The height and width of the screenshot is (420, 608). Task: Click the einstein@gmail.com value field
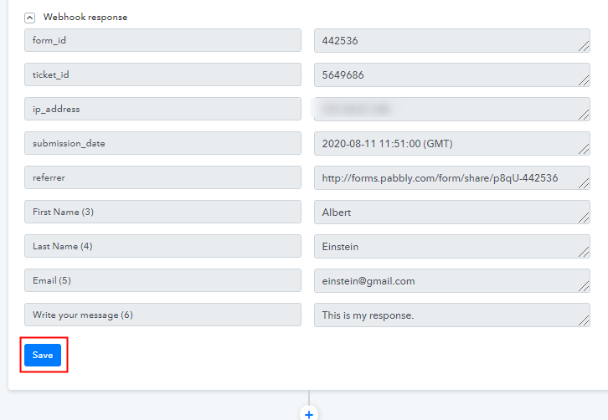click(x=451, y=280)
